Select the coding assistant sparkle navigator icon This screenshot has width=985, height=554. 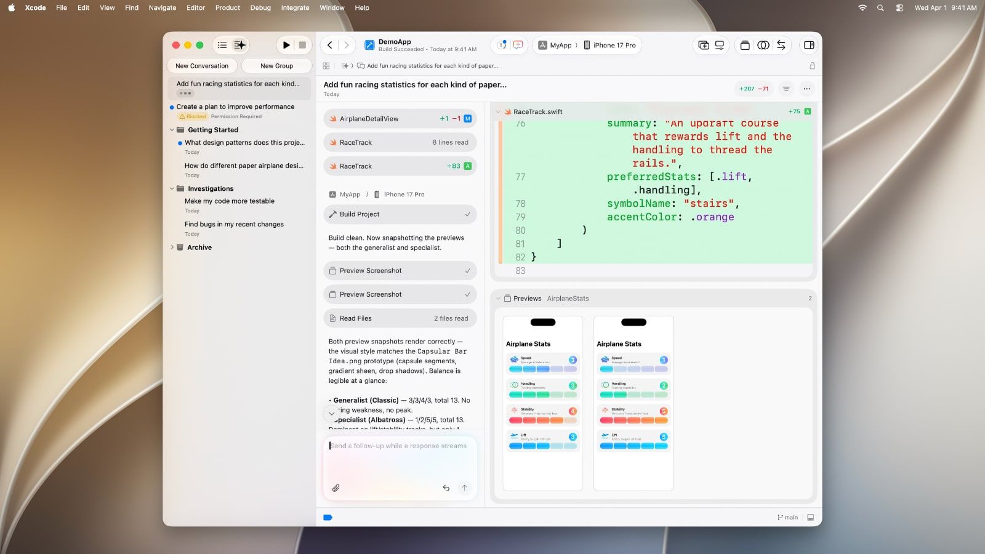pyautogui.click(x=240, y=45)
